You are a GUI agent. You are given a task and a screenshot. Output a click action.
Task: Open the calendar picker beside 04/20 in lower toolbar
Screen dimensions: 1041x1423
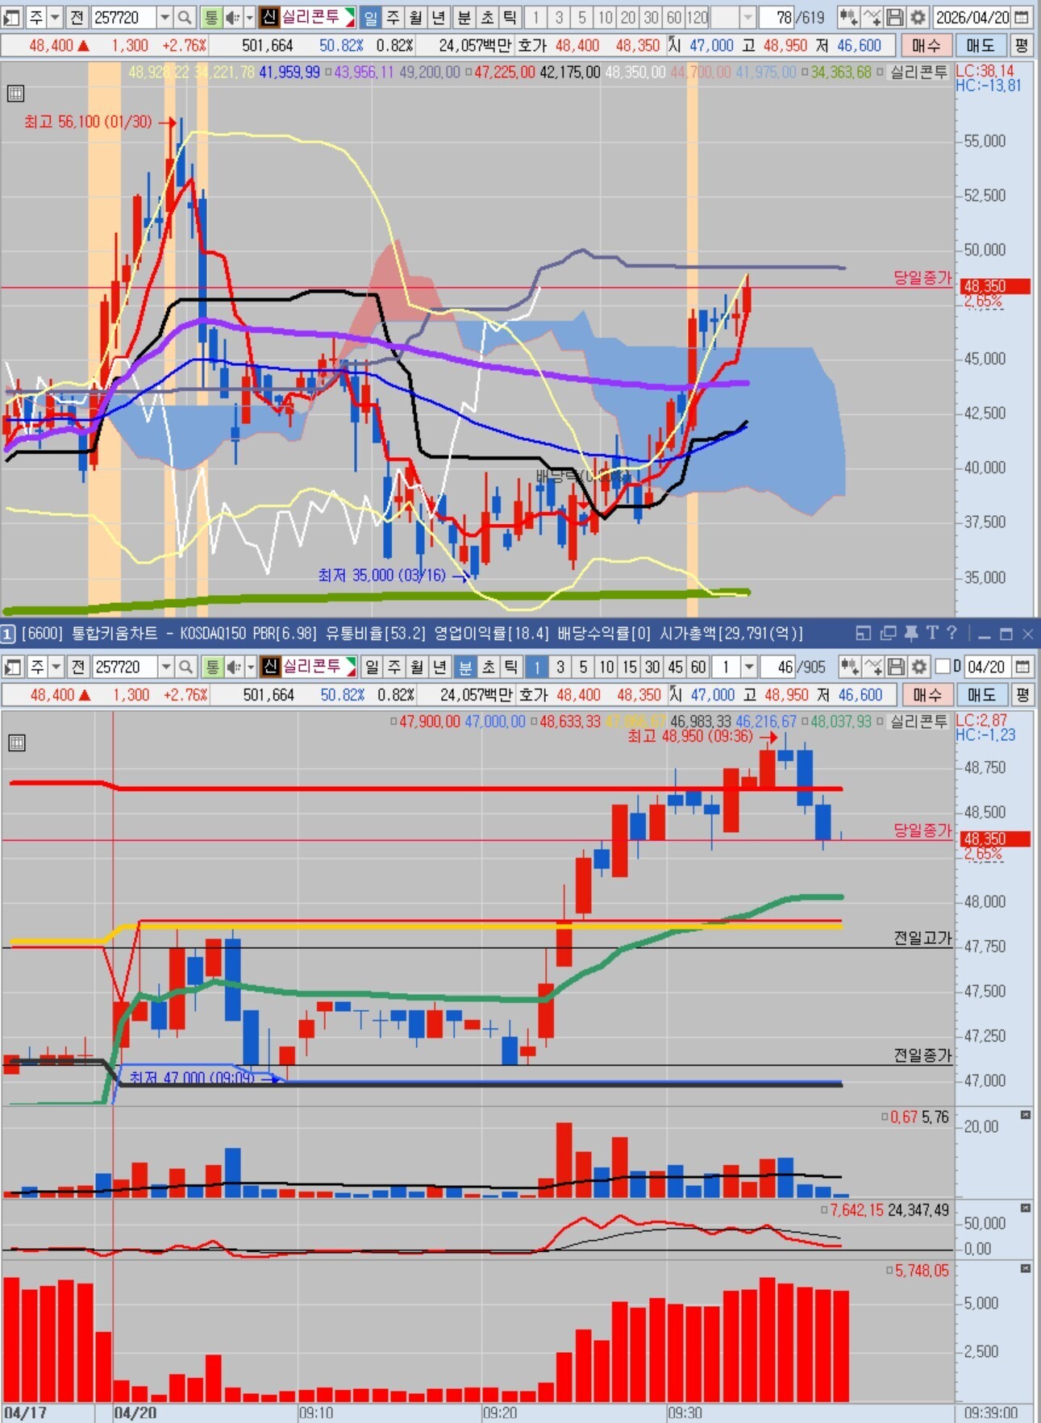pos(1022,667)
